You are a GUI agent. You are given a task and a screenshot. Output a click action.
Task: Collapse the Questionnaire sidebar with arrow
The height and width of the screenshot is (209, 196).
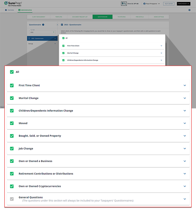pyautogui.click(x=57, y=25)
